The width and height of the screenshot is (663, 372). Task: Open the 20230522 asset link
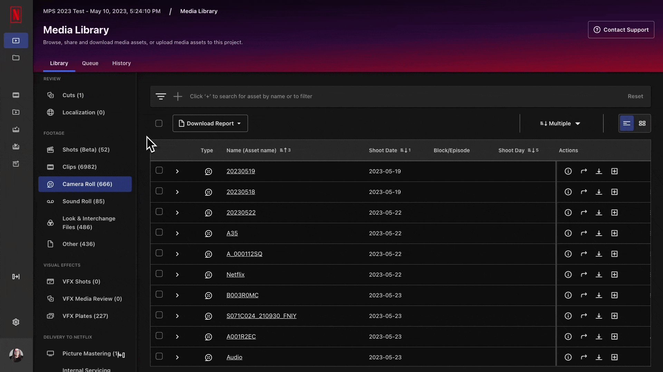click(241, 213)
